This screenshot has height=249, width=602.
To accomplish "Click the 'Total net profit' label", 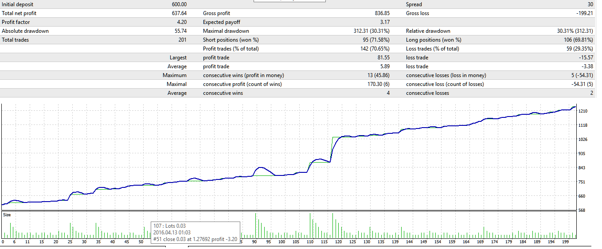I will coord(19,13).
